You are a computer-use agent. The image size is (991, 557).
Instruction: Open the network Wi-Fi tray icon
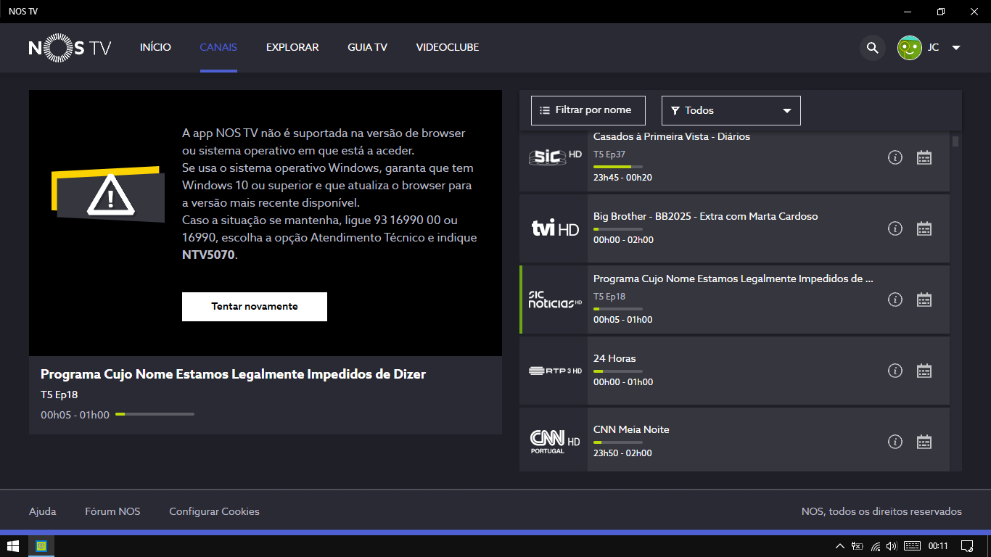click(876, 546)
